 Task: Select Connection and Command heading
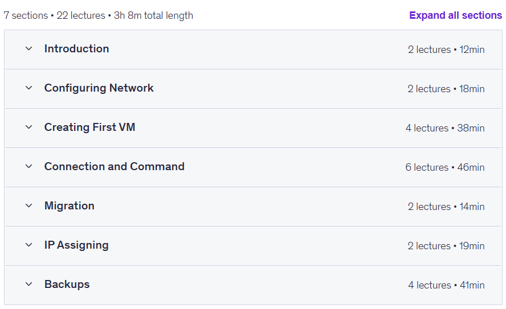[x=114, y=167]
